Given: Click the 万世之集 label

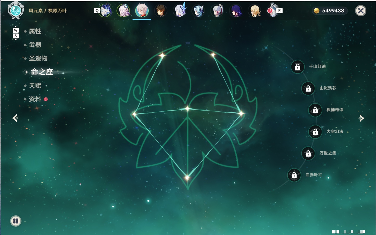Looking at the screenshot, I should 328,153.
